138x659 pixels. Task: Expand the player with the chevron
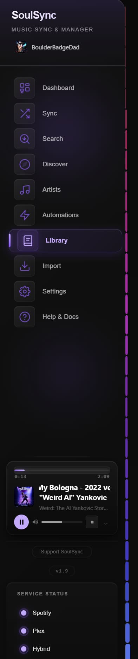(106, 523)
